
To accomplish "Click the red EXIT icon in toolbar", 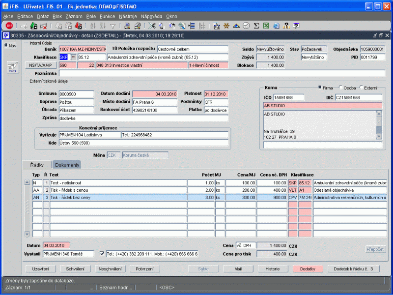I will (9, 26).
